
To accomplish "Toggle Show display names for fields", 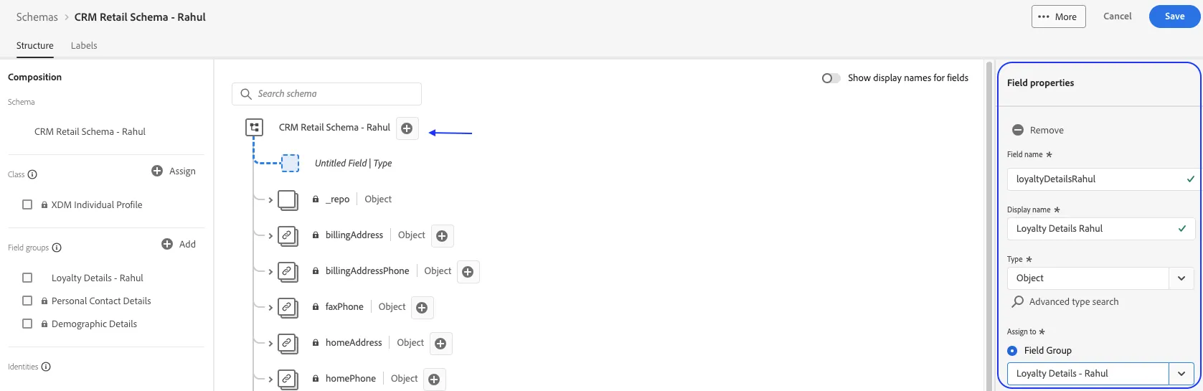I will (x=831, y=78).
